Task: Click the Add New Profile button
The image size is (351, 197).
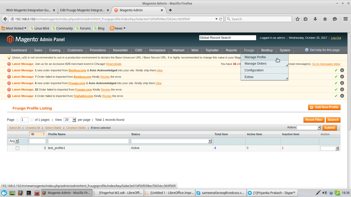Action: (324, 107)
